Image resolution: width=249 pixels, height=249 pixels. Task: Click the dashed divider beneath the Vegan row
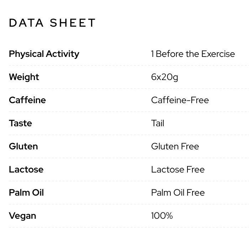pos(128,227)
